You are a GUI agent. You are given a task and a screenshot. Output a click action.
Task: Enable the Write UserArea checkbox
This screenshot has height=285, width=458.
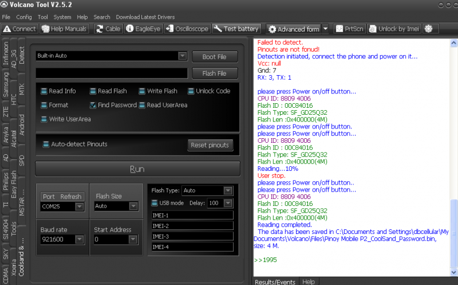pos(44,119)
